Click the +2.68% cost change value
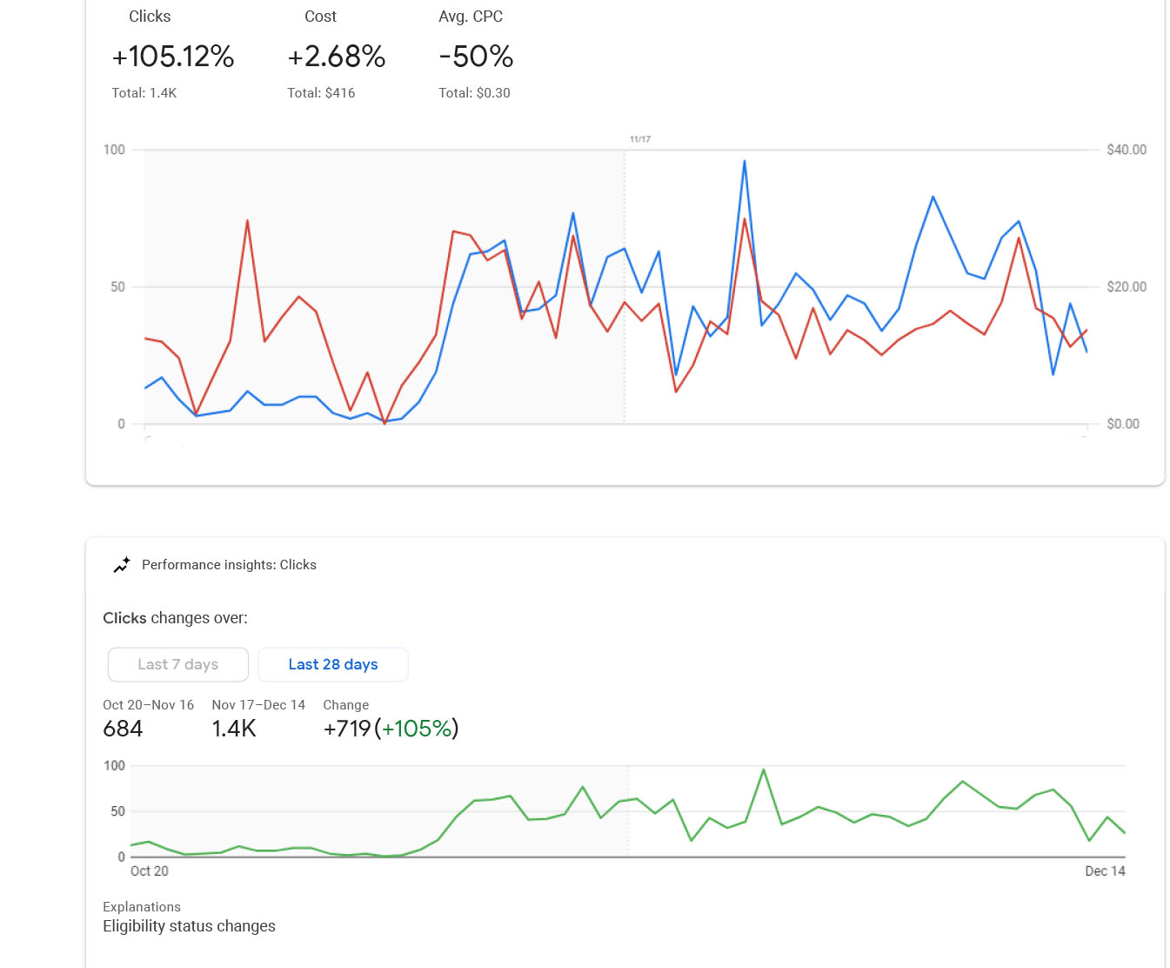Screen dimensions: 1170x968 coord(337,57)
